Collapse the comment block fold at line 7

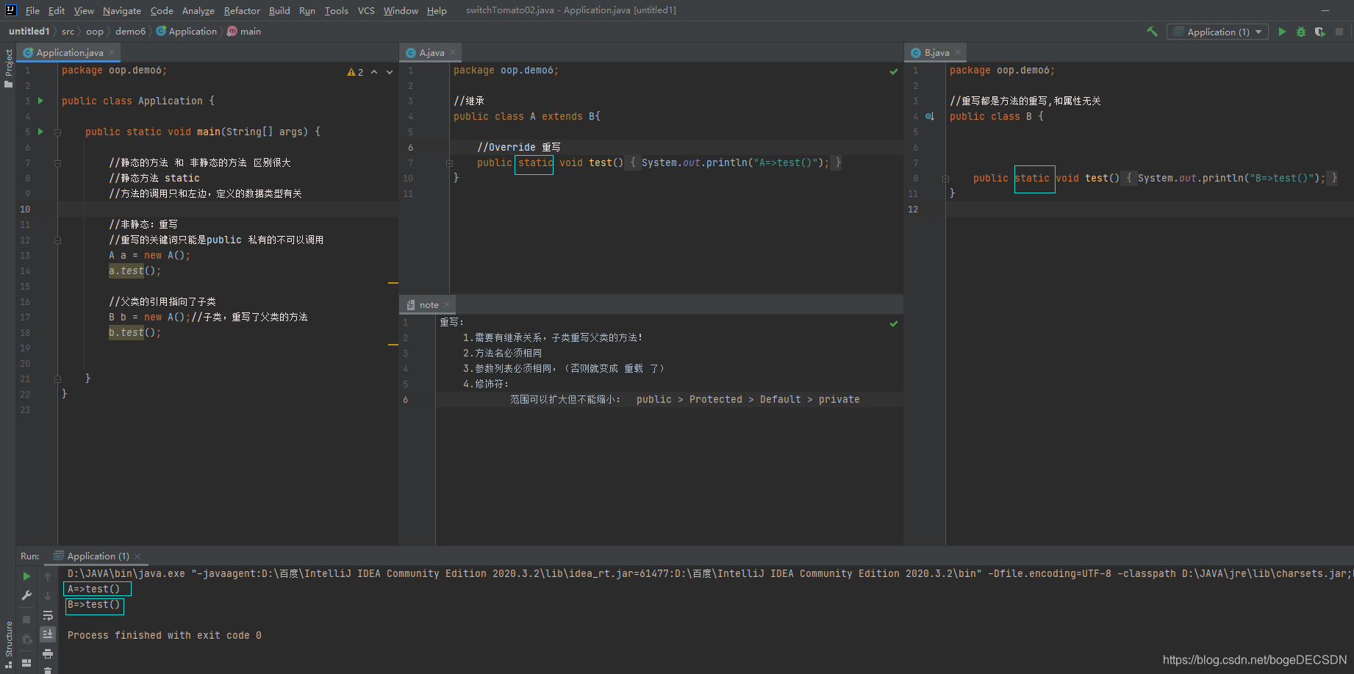tap(57, 163)
